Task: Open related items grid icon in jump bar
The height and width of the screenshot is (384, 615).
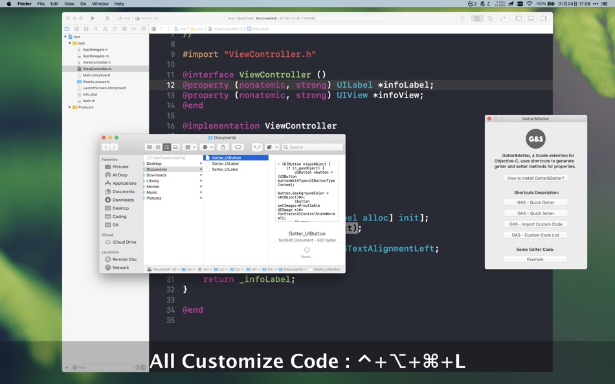Action: coord(154,29)
